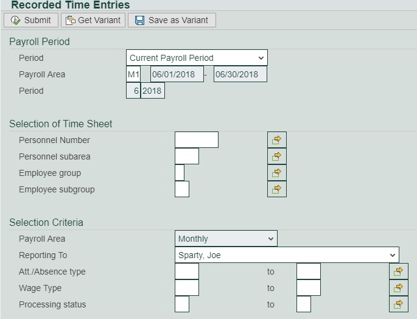The height and width of the screenshot is (319, 417).
Task: Click the payroll start date 06/01/2018 field
Action: click(x=177, y=74)
